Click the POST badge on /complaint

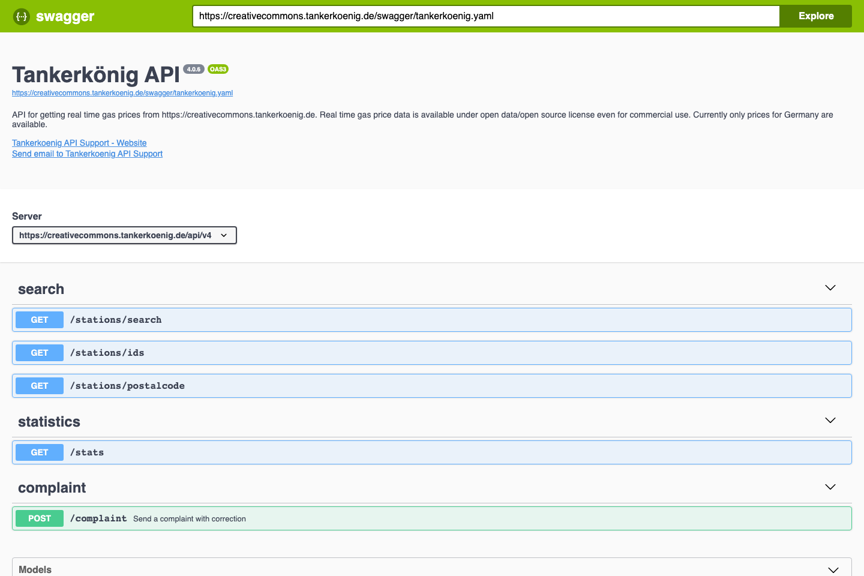coord(39,518)
